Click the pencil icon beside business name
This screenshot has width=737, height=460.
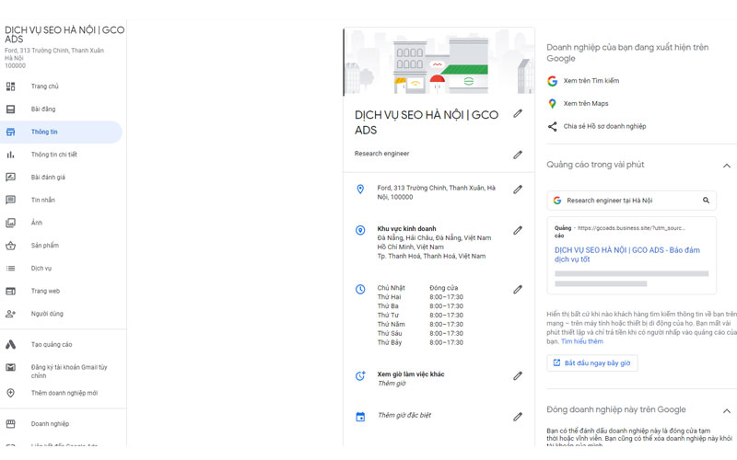tap(518, 114)
